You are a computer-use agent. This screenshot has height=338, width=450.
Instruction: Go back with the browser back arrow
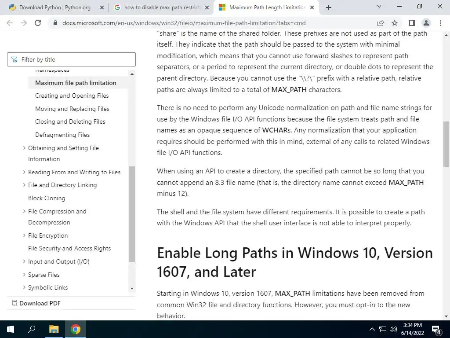click(10, 23)
